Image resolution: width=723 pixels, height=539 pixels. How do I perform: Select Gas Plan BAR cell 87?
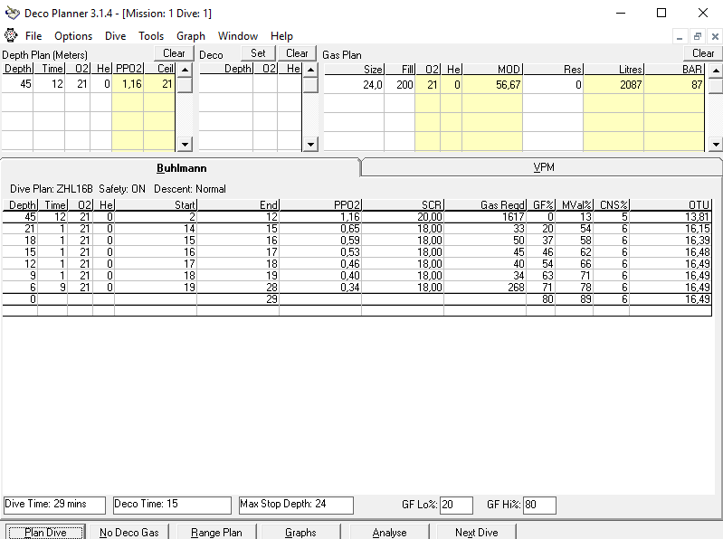pyautogui.click(x=674, y=85)
